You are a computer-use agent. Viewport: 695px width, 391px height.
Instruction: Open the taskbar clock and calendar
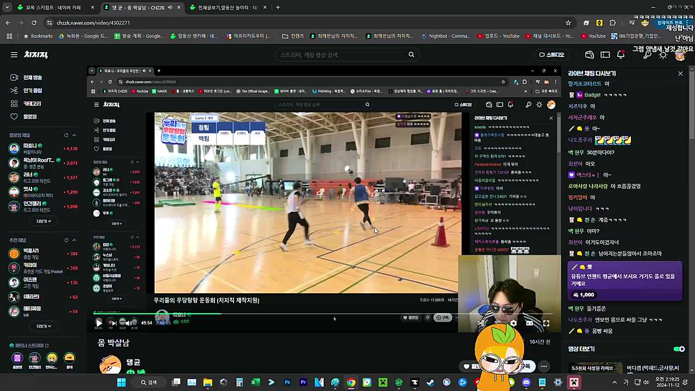[668, 382]
